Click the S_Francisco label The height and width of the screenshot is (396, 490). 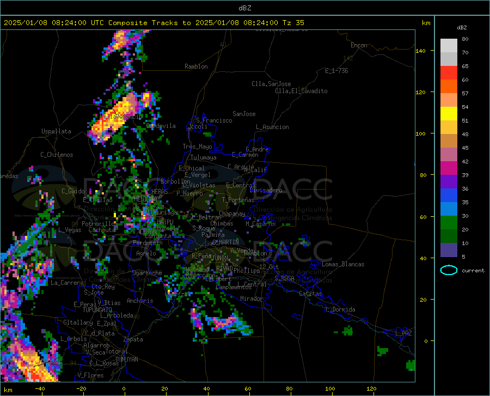coord(214,120)
